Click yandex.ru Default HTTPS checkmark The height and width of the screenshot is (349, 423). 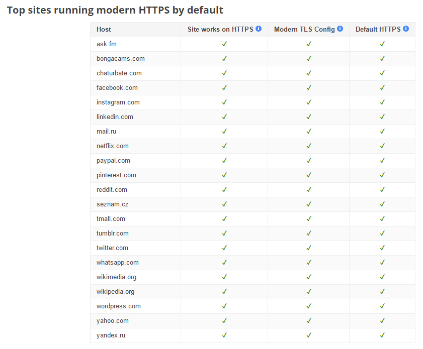382,335
